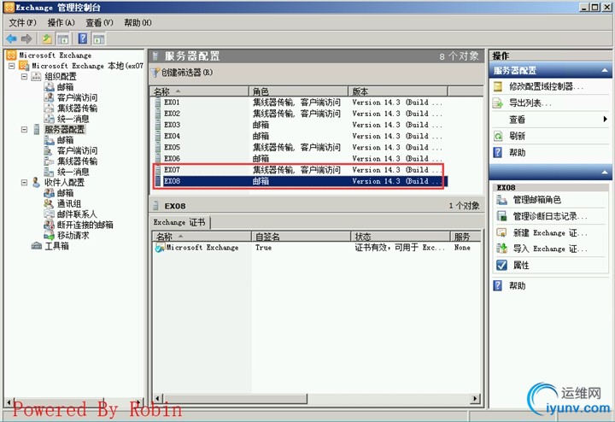The image size is (615, 422).
Task: Click the certificate list horizontal scrollbar
Action: pos(235,399)
